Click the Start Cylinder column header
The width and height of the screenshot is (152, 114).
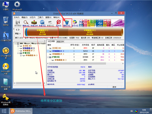tap(101, 45)
